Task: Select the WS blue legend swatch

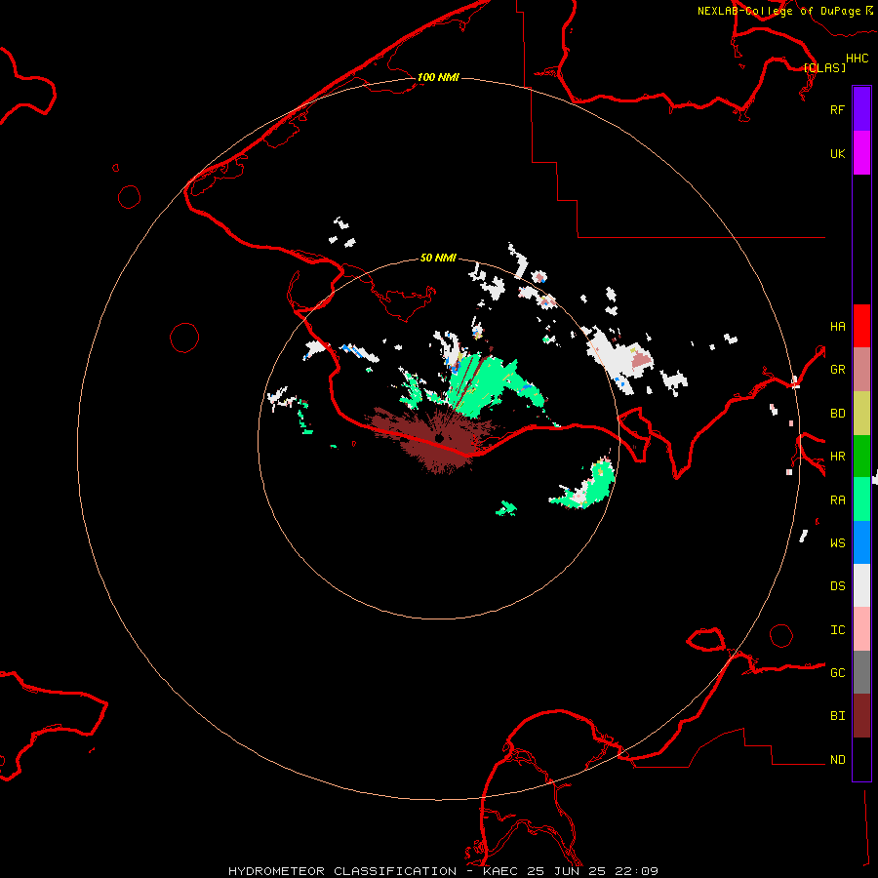Action: click(861, 542)
